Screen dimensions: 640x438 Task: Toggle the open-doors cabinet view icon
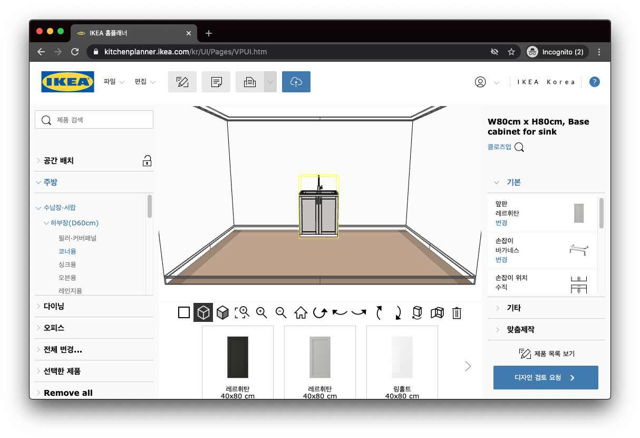[x=437, y=313]
